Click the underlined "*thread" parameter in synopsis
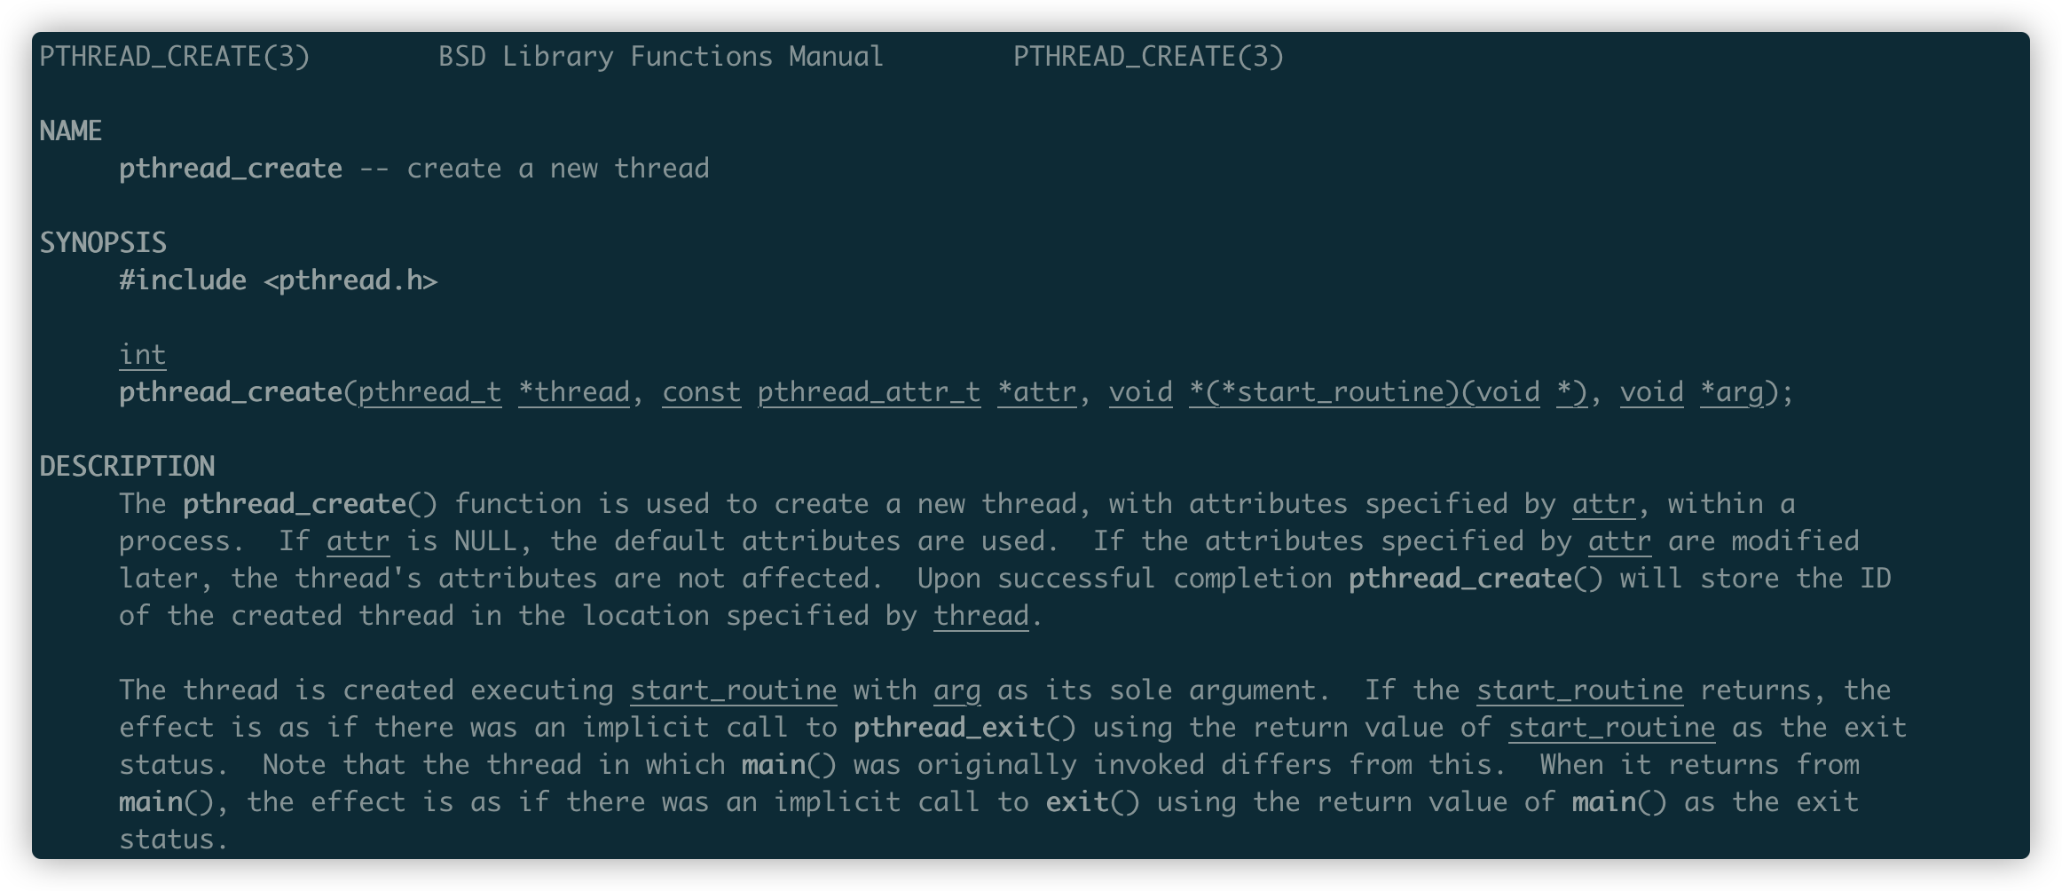 tap(574, 392)
